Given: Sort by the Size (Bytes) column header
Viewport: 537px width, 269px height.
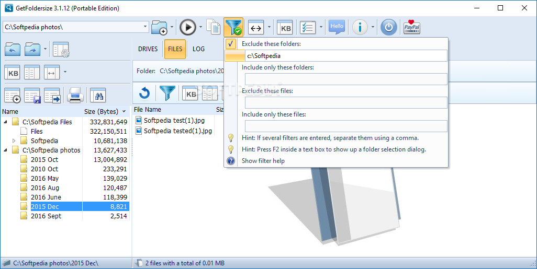Looking at the screenshot, I should click(x=106, y=111).
